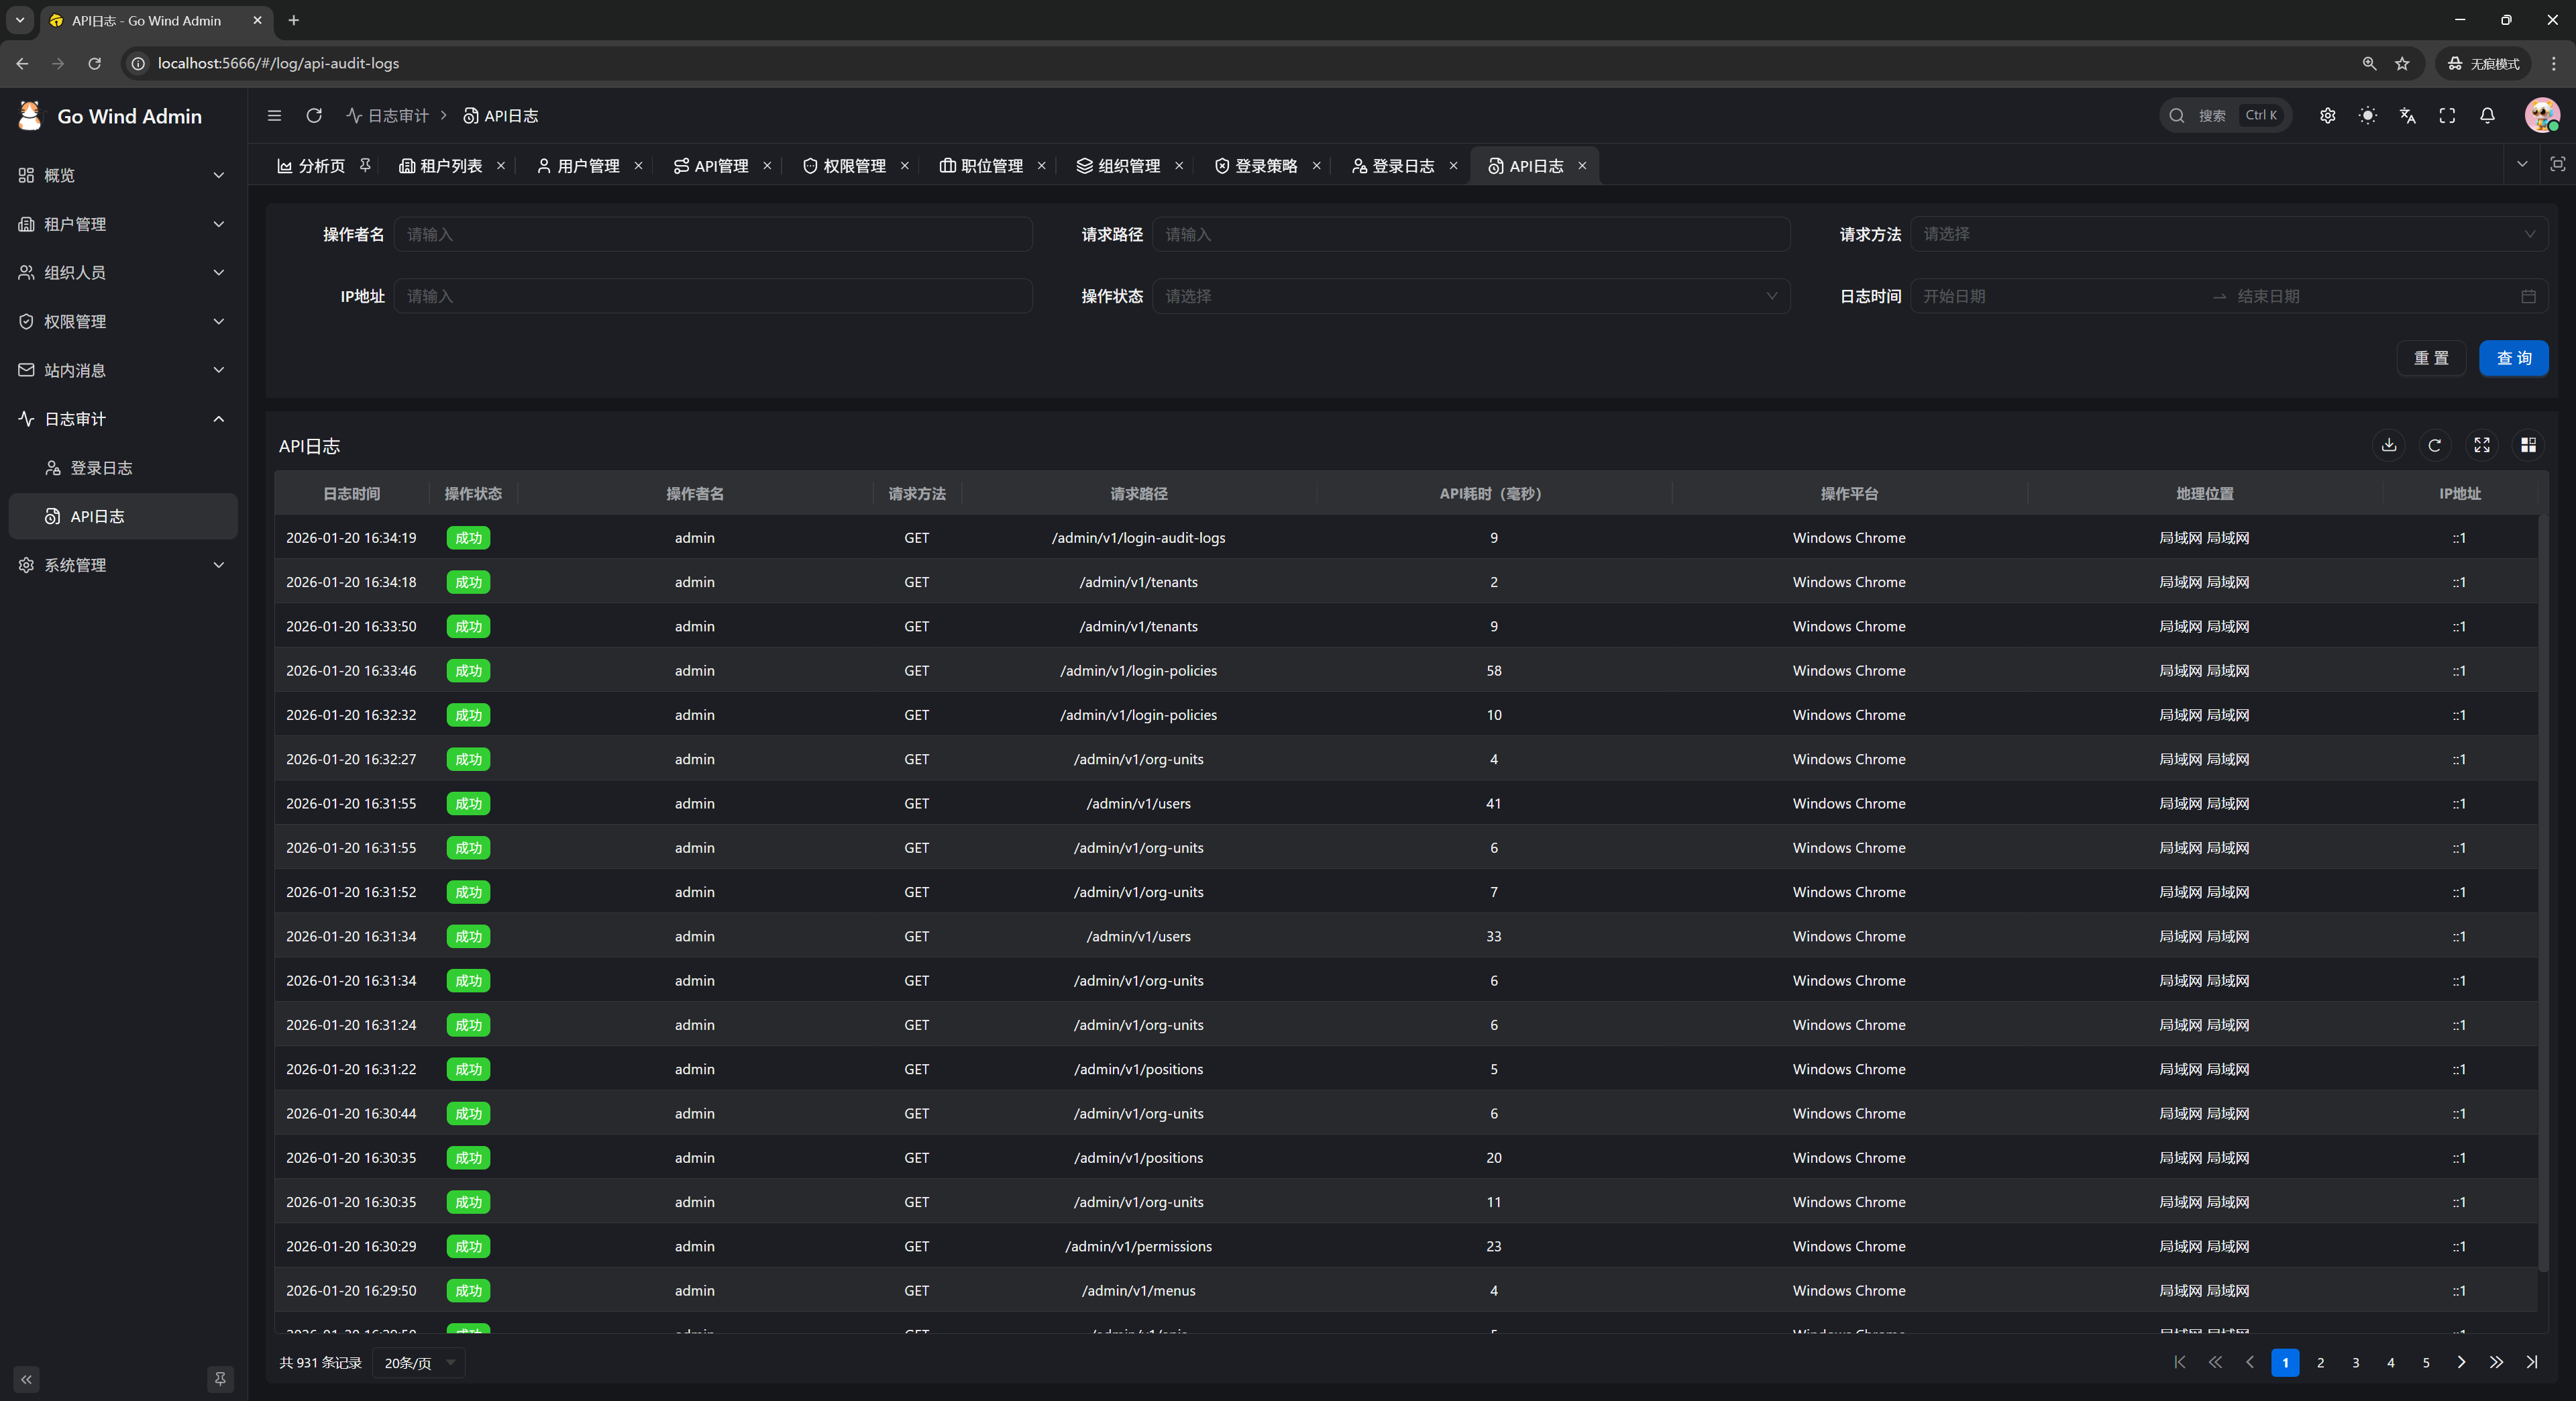Reload the browser page
The width and height of the screenshot is (2576, 1401).
click(x=94, y=63)
